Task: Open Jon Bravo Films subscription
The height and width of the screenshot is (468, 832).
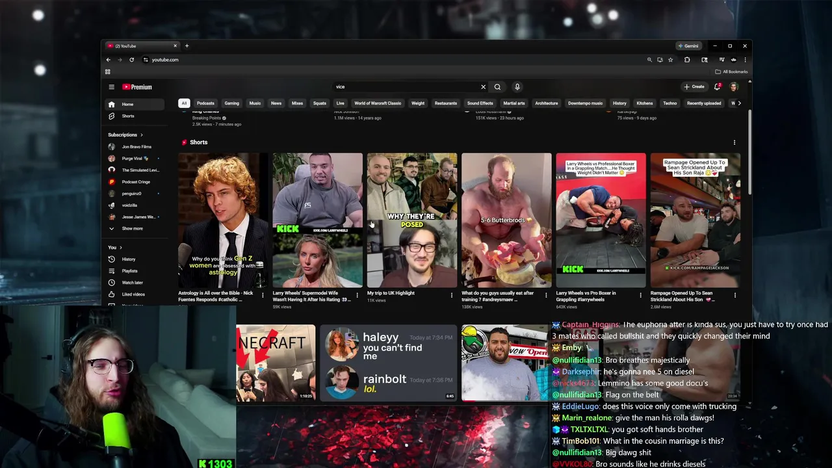Action: (135, 147)
